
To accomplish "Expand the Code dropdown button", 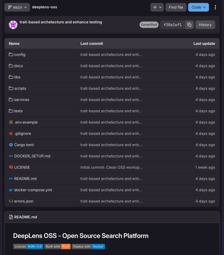I will 198,7.
